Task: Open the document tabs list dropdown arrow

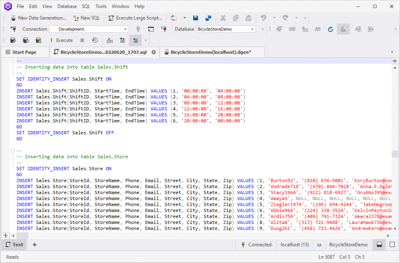Action: pyautogui.click(x=392, y=52)
